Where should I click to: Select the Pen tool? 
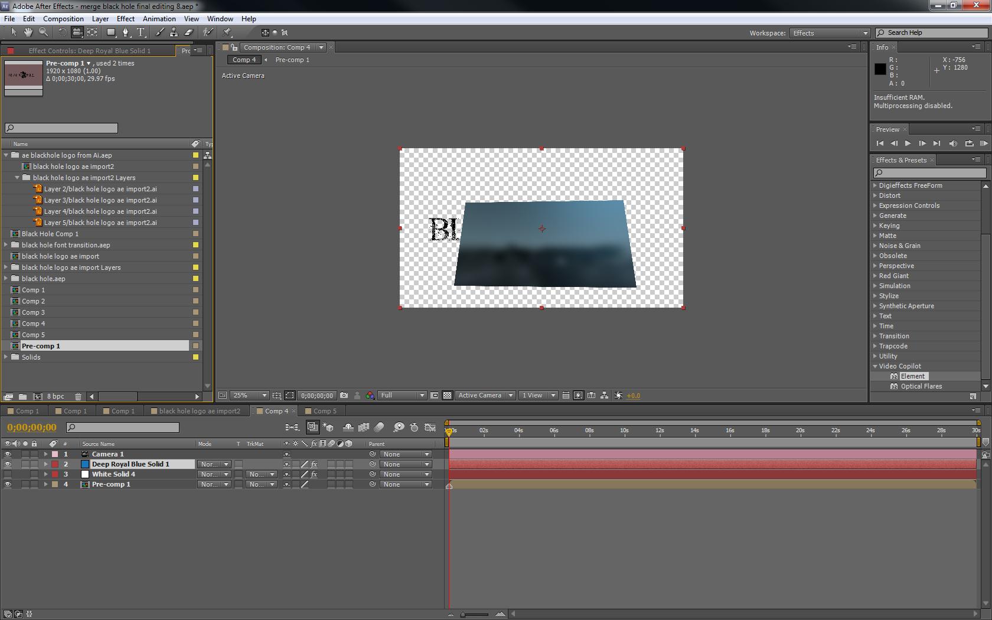click(126, 32)
